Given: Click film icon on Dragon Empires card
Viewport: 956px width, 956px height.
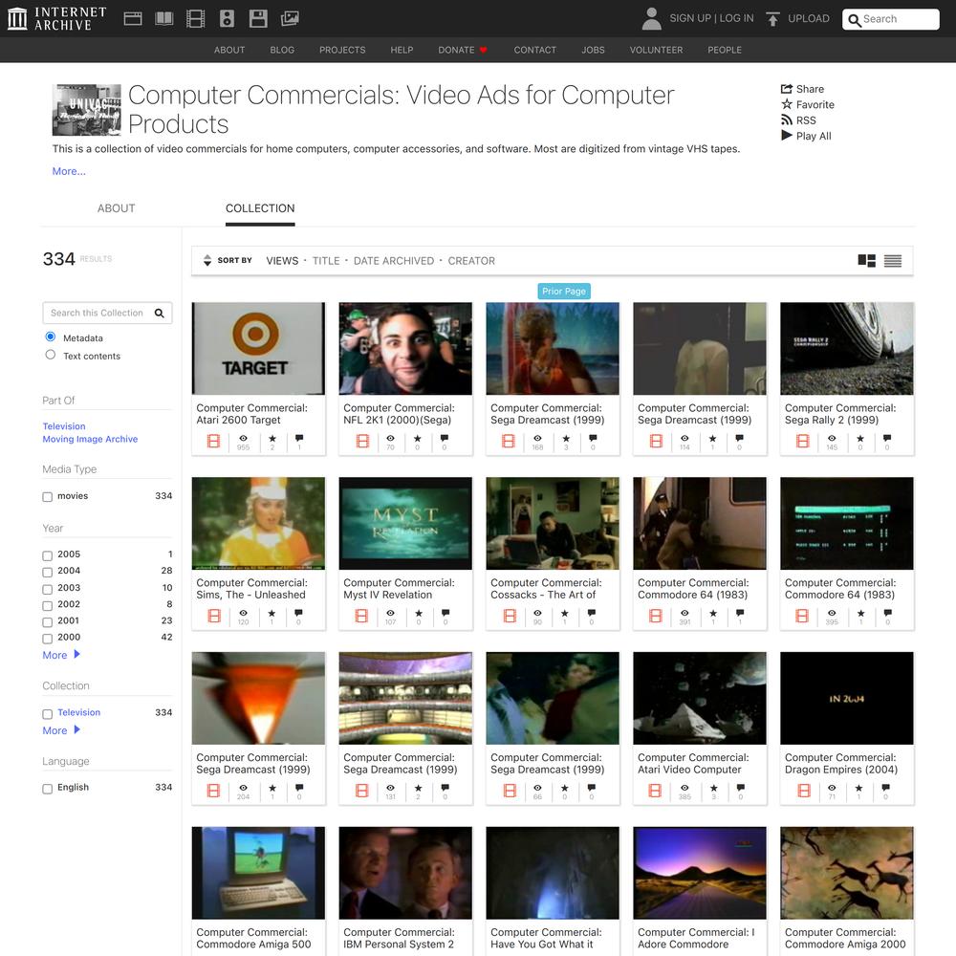Looking at the screenshot, I should coord(804,791).
